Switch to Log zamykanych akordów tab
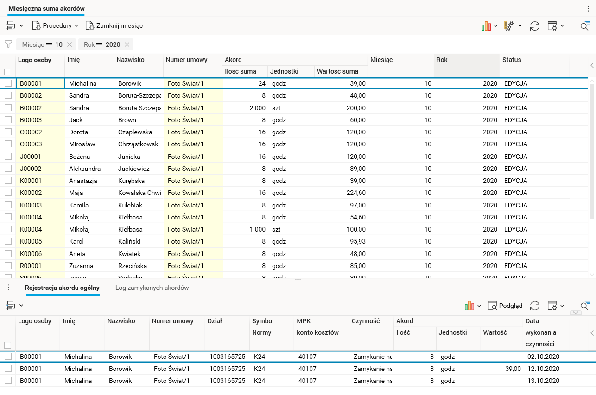 152,288
